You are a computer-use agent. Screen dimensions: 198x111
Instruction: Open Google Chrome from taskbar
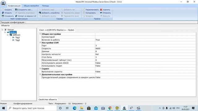[x=110, y=108]
